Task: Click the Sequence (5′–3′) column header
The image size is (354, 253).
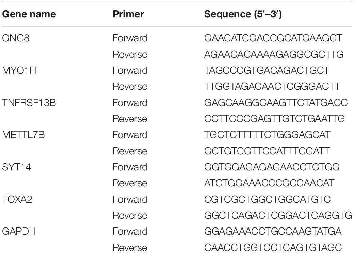Action: click(243, 14)
